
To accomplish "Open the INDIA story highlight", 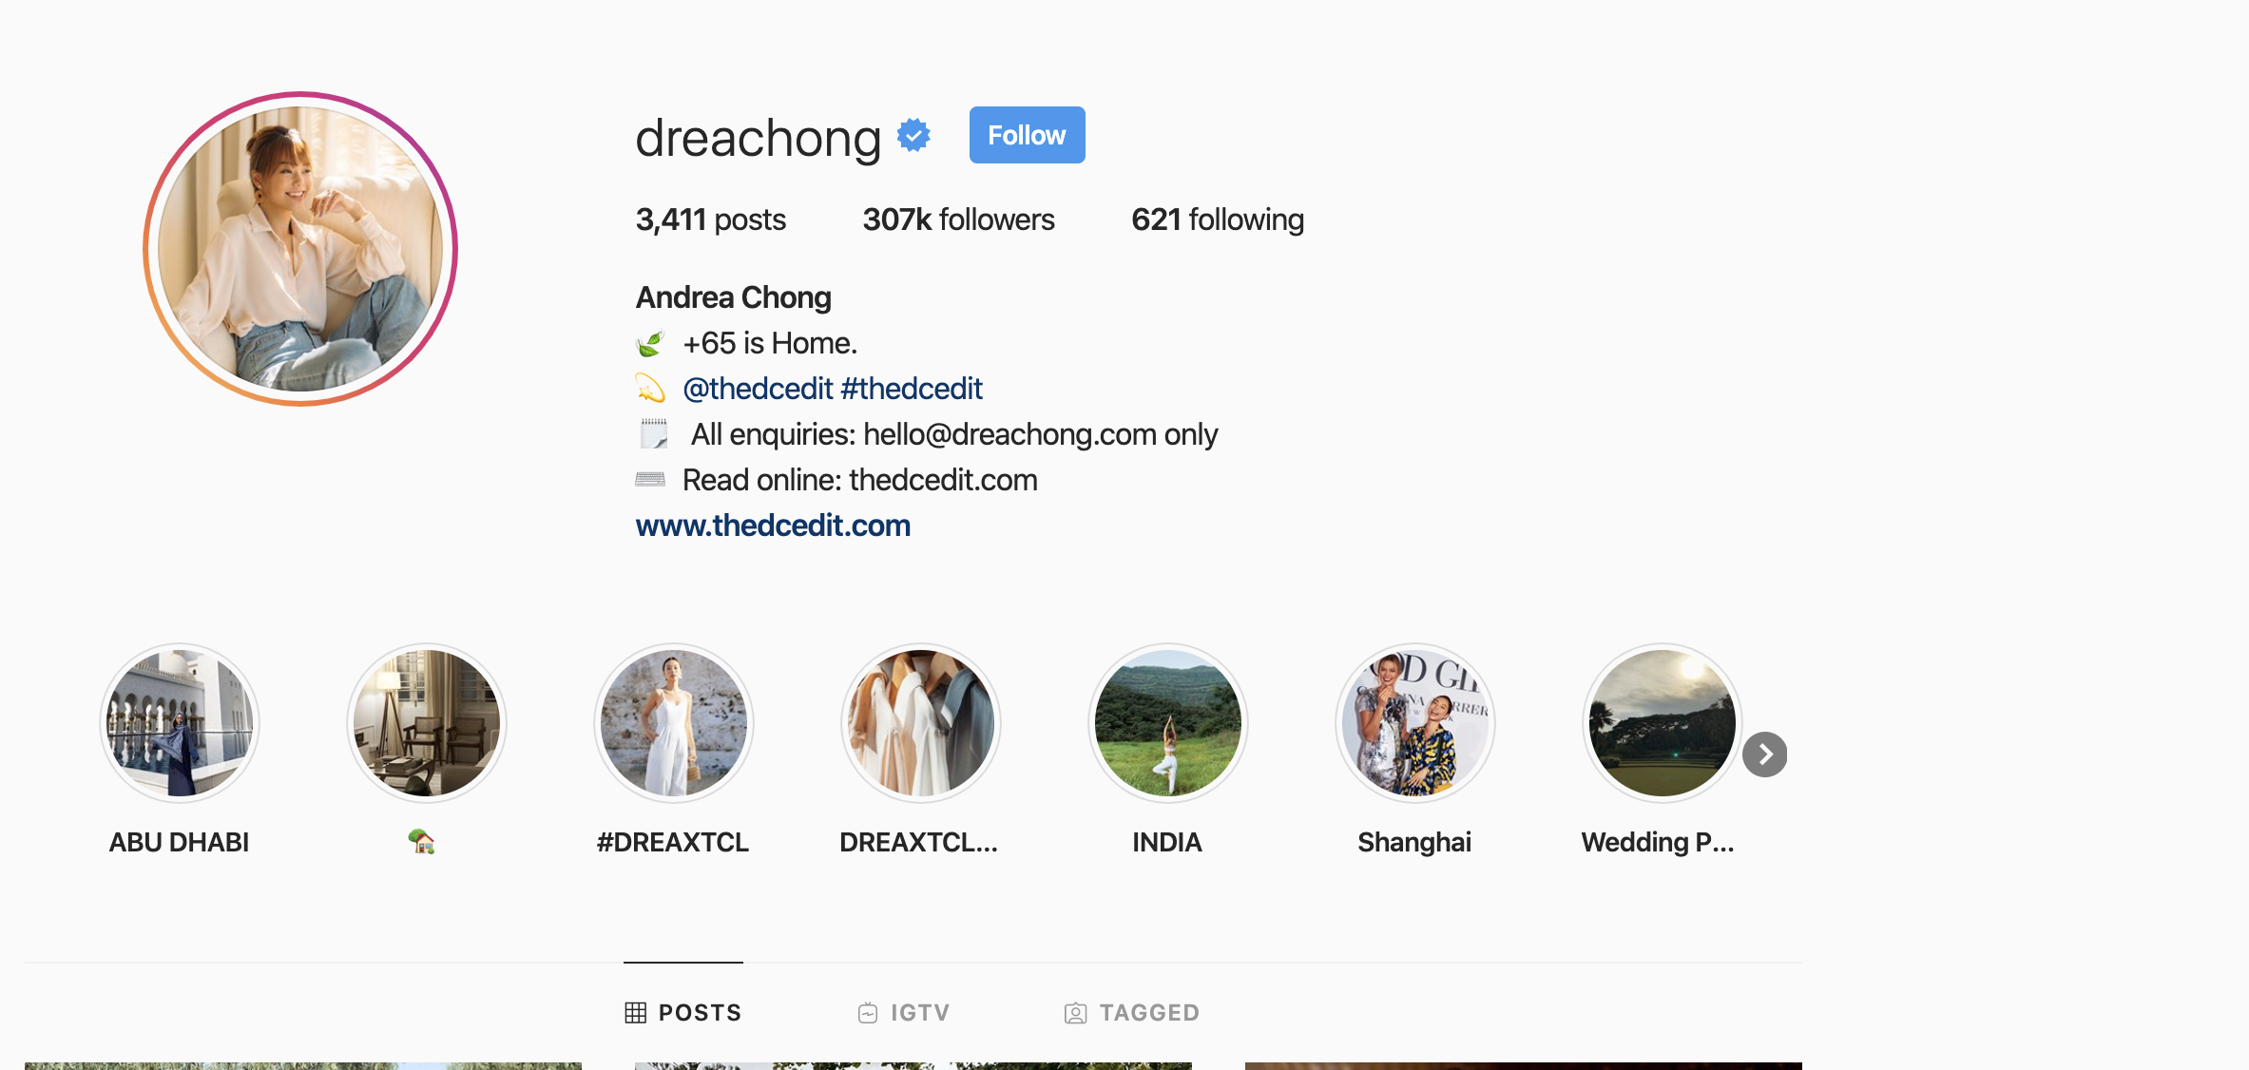I will tap(1168, 723).
